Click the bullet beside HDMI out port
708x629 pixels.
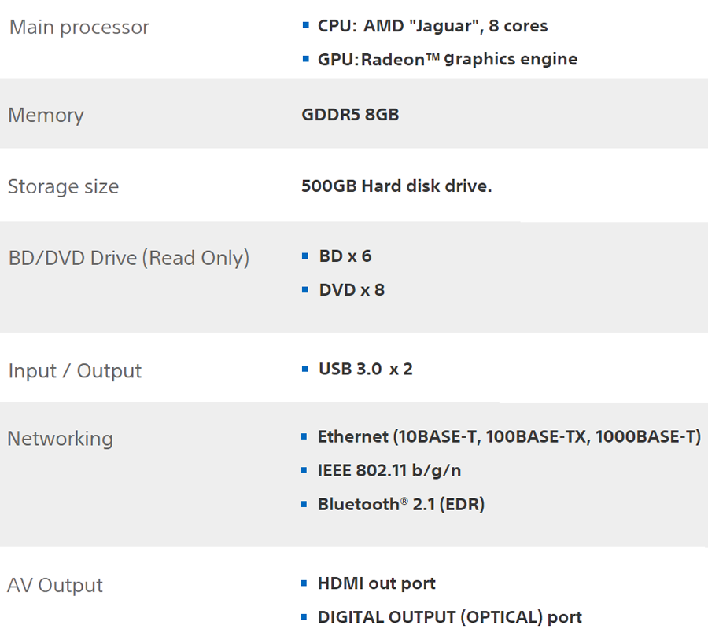coord(304,583)
